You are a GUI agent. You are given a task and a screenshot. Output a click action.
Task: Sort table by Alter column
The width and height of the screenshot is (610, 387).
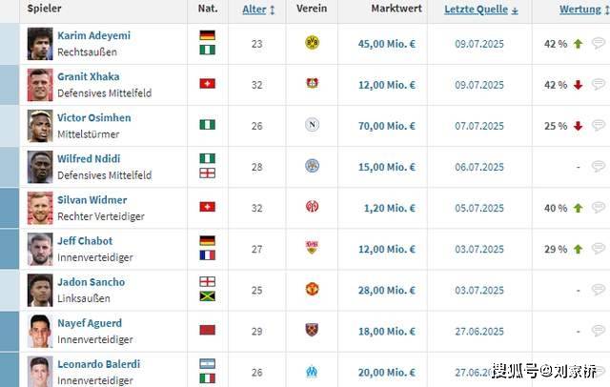(x=258, y=10)
